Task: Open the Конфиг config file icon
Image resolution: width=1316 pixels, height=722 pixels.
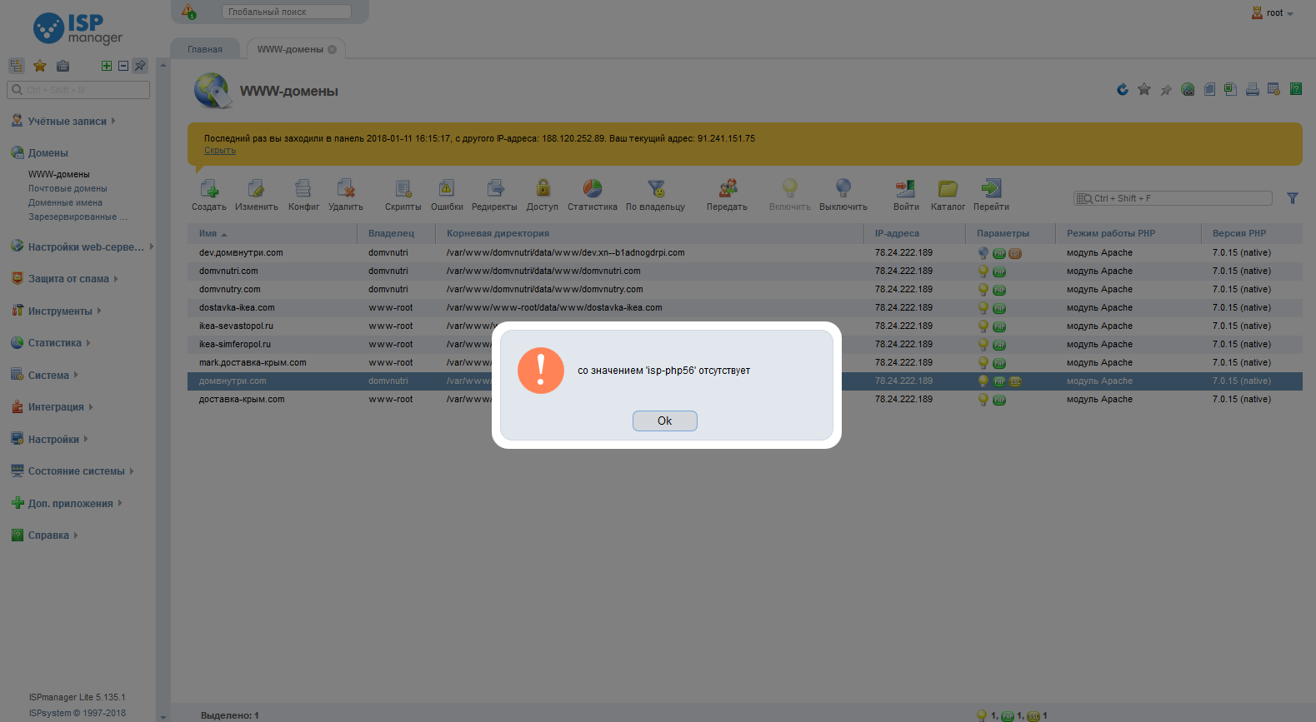Action: tap(303, 188)
